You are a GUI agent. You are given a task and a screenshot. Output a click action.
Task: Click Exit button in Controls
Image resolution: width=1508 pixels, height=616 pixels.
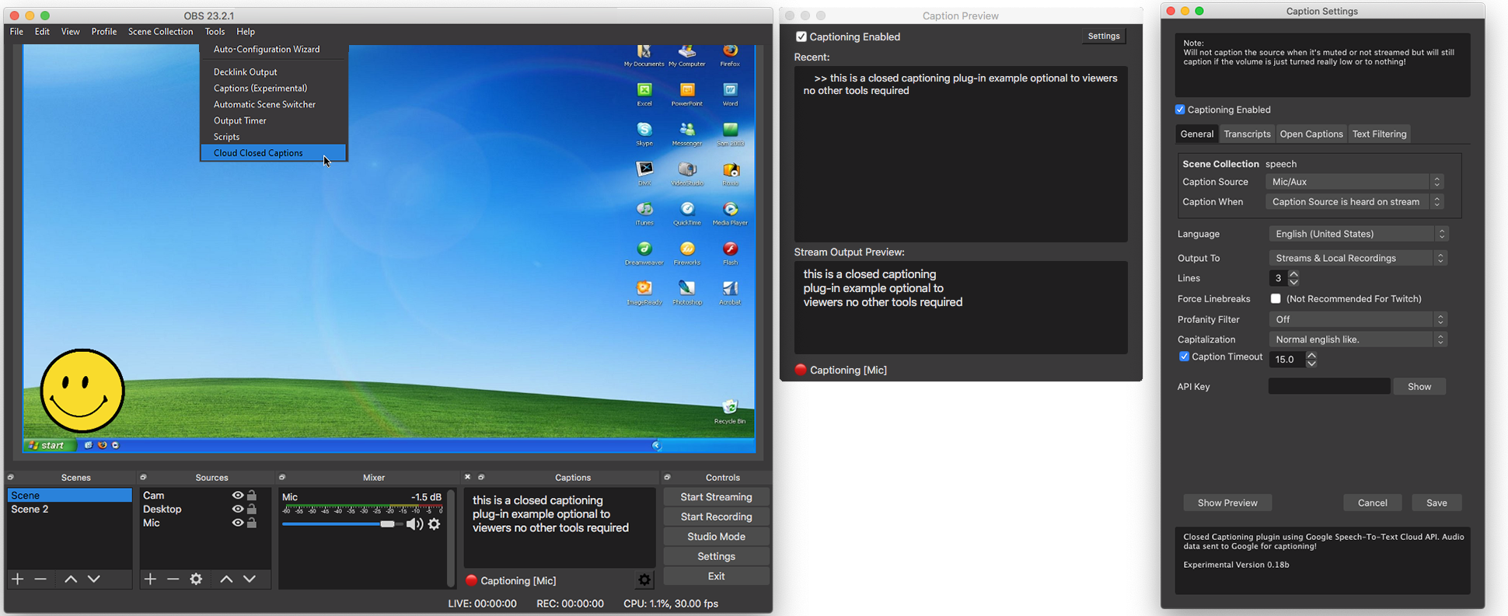716,576
